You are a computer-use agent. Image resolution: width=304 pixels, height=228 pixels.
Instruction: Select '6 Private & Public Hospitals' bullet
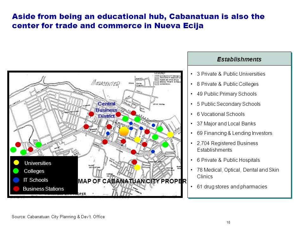[x=228, y=160]
